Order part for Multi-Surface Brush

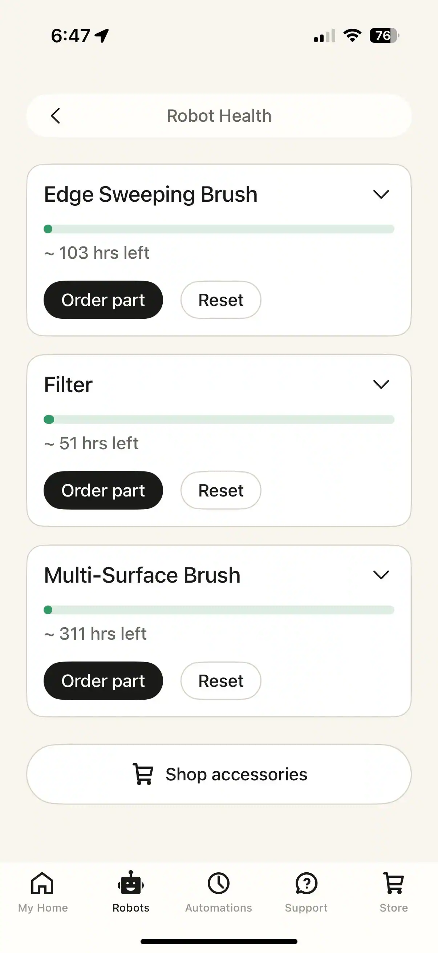point(103,681)
